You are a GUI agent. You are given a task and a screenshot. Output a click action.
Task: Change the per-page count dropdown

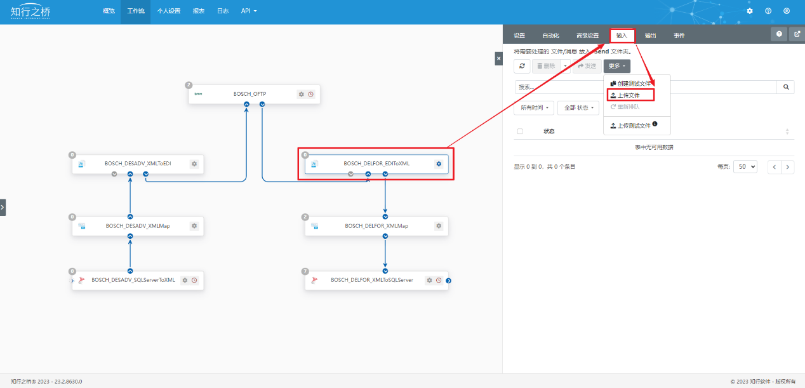[x=745, y=166]
